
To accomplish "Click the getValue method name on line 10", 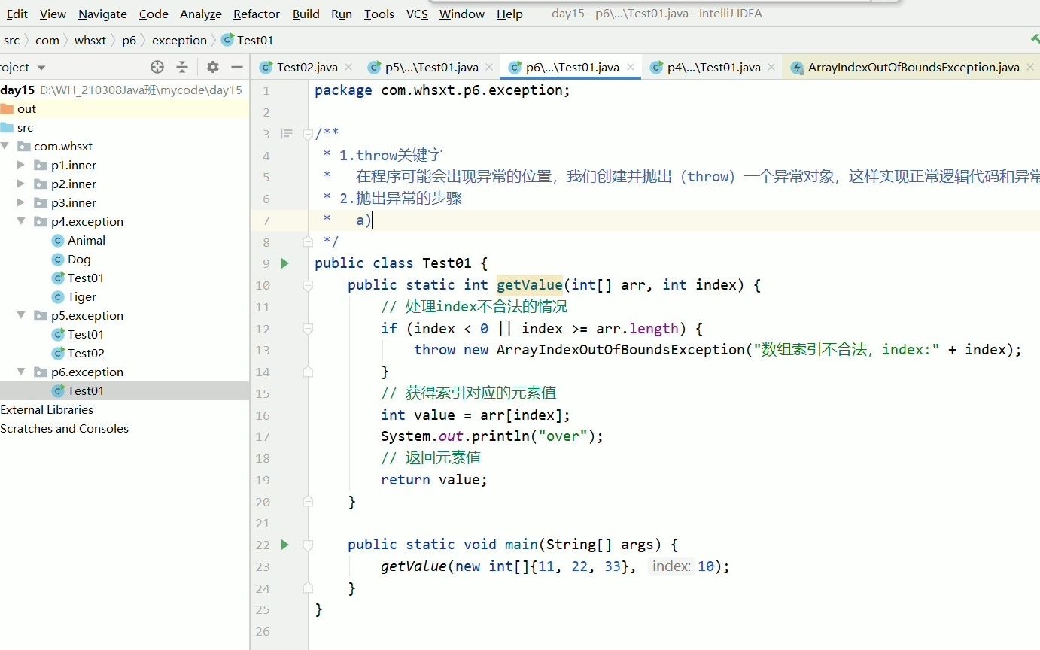I will click(529, 285).
